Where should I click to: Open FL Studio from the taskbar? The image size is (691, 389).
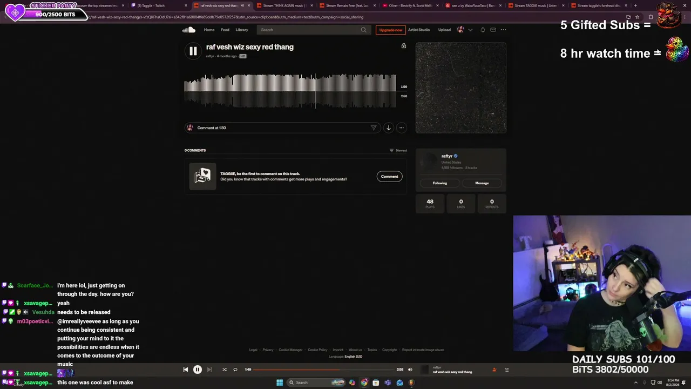point(411,383)
